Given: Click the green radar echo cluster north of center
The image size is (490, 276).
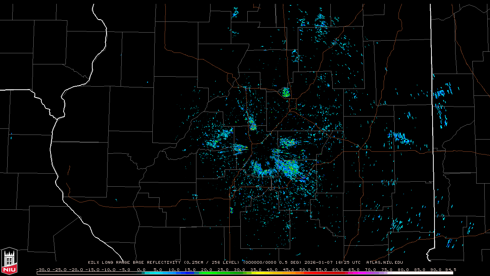Looking at the screenshot, I should point(286,92).
